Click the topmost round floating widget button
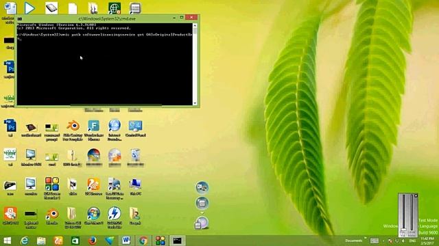The height and width of the screenshot is (246, 439). click(x=202, y=187)
